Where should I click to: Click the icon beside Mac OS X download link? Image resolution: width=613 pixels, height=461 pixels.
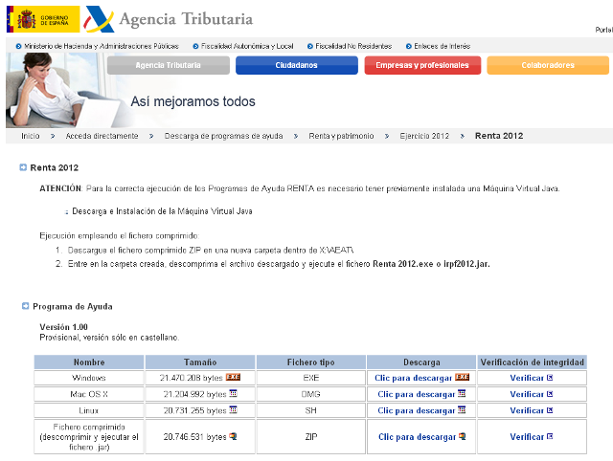462,394
